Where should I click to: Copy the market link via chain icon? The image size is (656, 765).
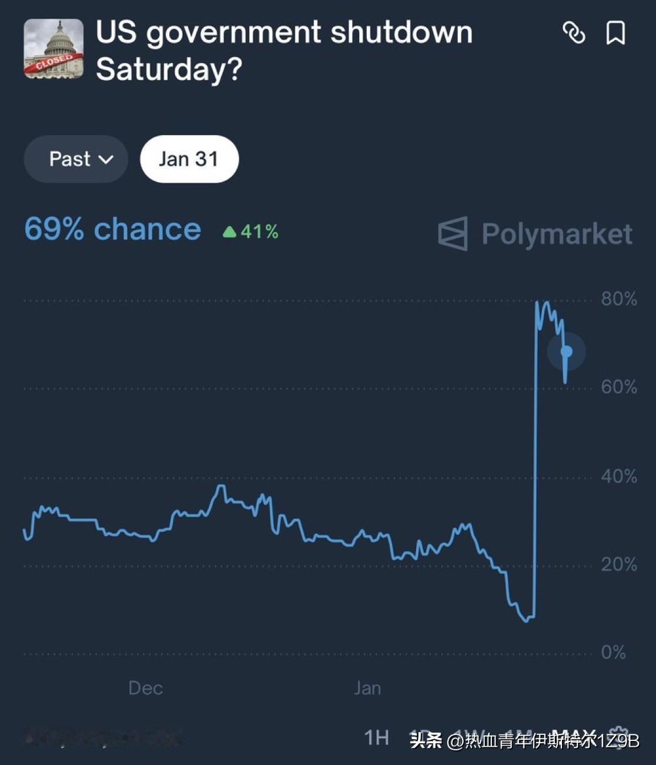574,33
